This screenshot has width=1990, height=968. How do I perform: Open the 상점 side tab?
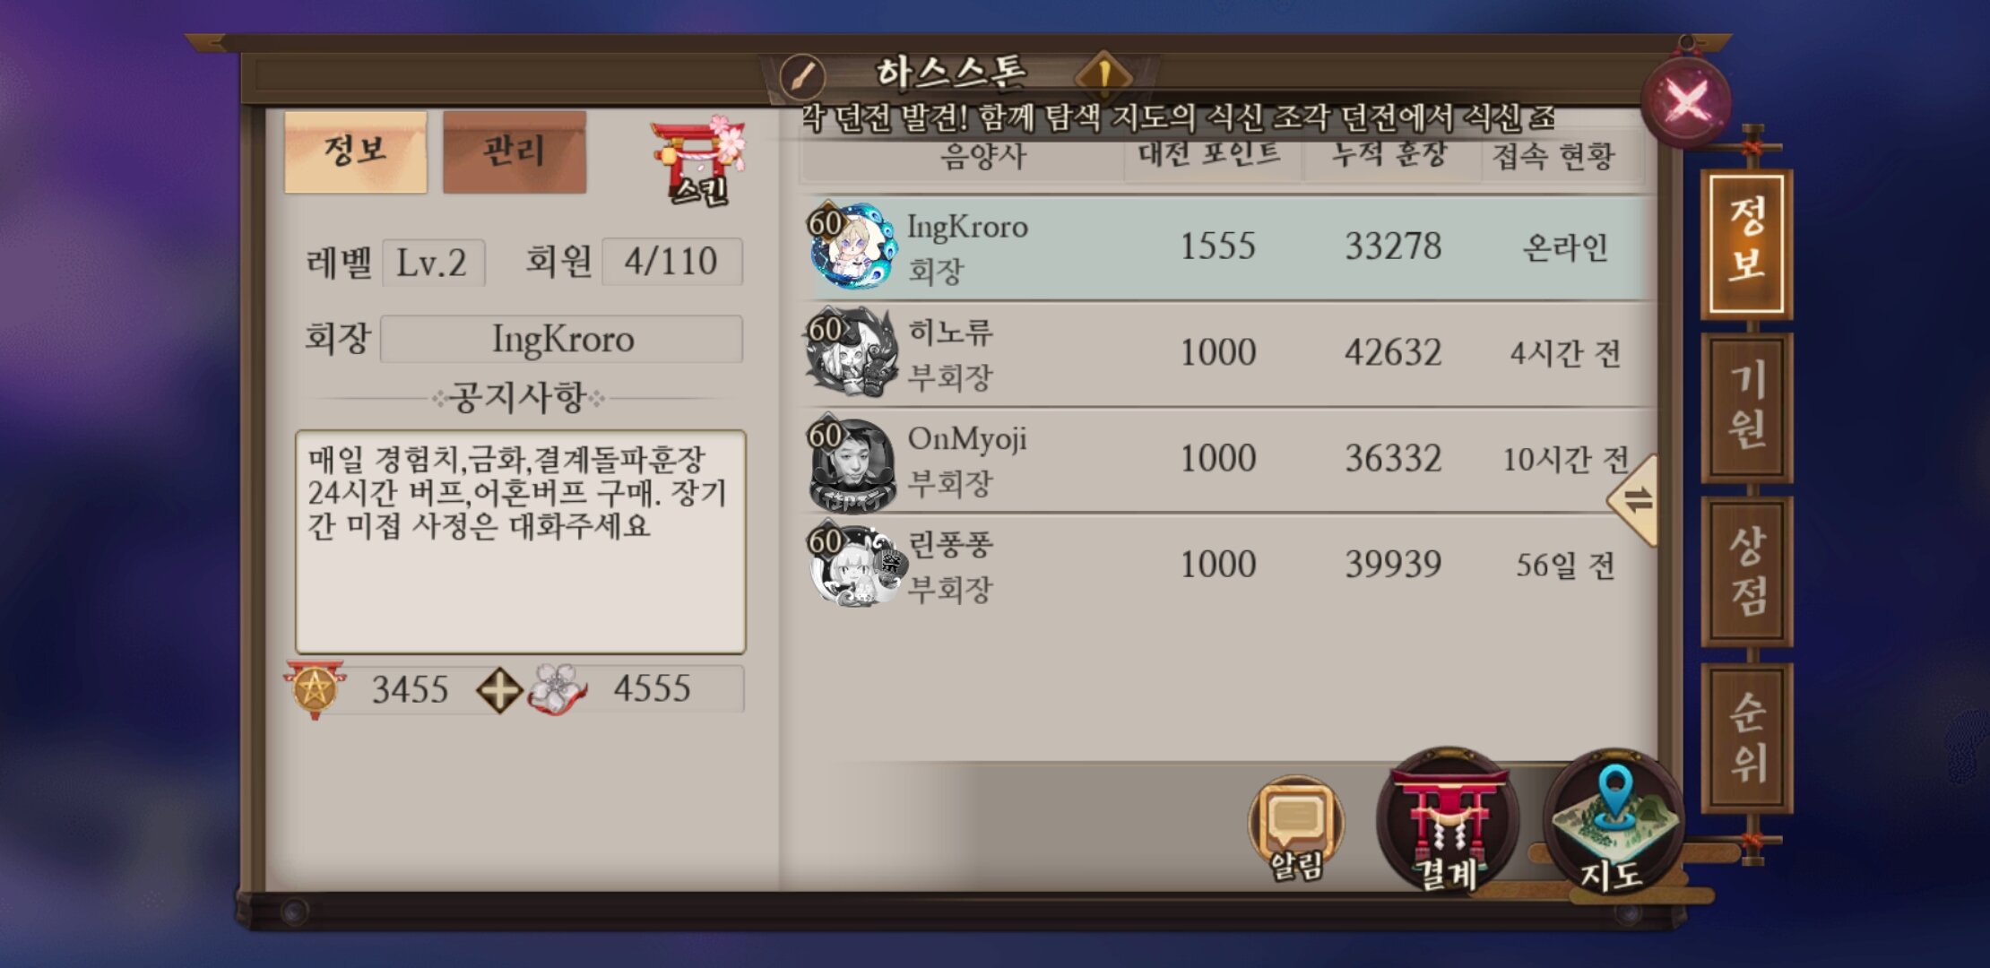tap(1747, 572)
